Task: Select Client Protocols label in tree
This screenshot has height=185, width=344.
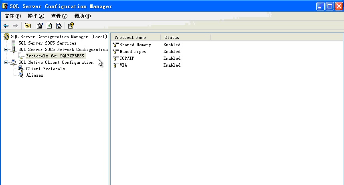Action: click(x=45, y=69)
